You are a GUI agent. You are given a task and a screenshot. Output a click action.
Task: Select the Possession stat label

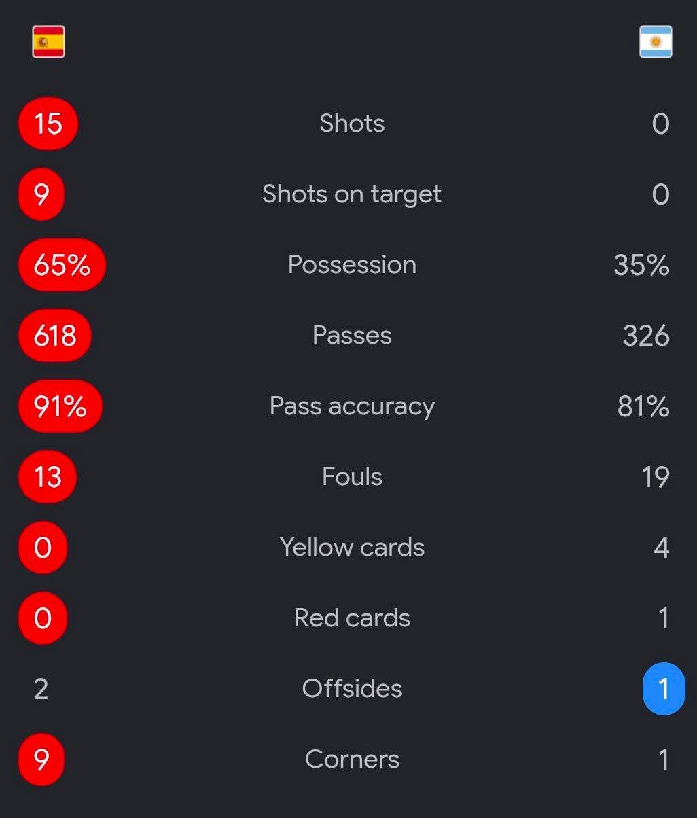352,264
